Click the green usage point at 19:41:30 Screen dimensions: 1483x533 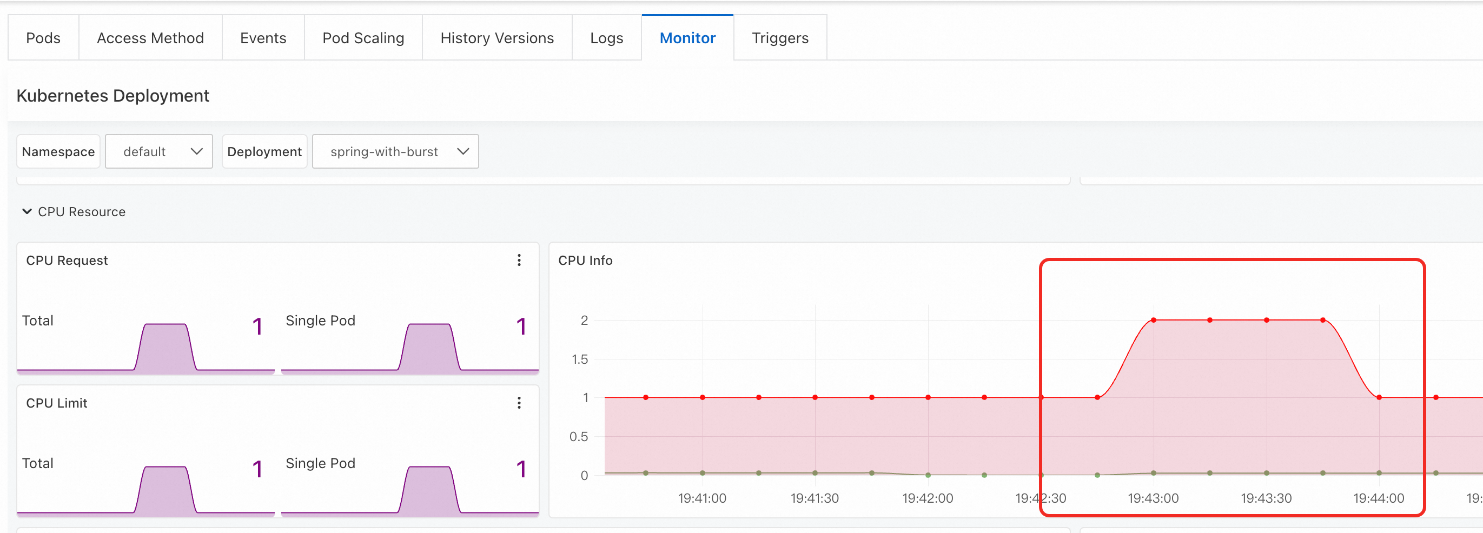coord(815,473)
